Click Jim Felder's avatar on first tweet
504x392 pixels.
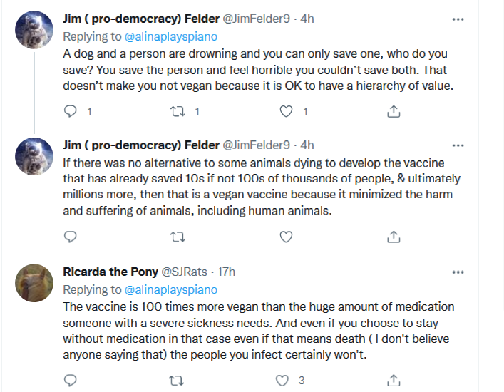34,30
